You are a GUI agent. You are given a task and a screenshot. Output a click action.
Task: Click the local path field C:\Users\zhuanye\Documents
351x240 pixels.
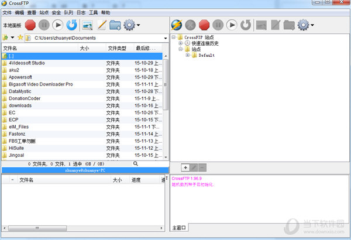pos(97,38)
